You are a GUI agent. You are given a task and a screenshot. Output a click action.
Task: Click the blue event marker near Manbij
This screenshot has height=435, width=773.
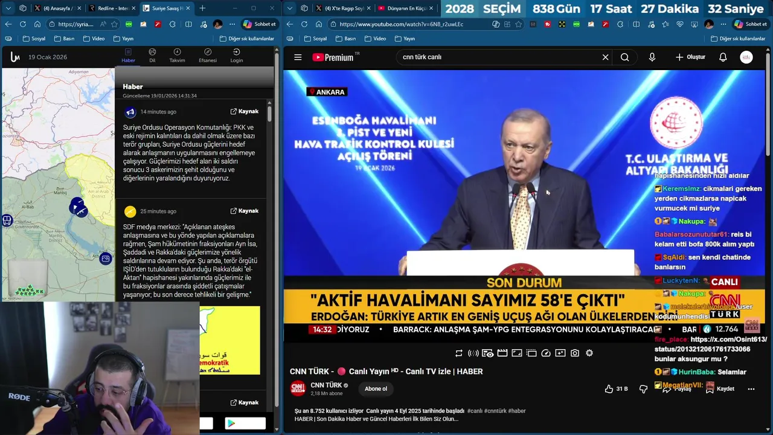click(77, 207)
